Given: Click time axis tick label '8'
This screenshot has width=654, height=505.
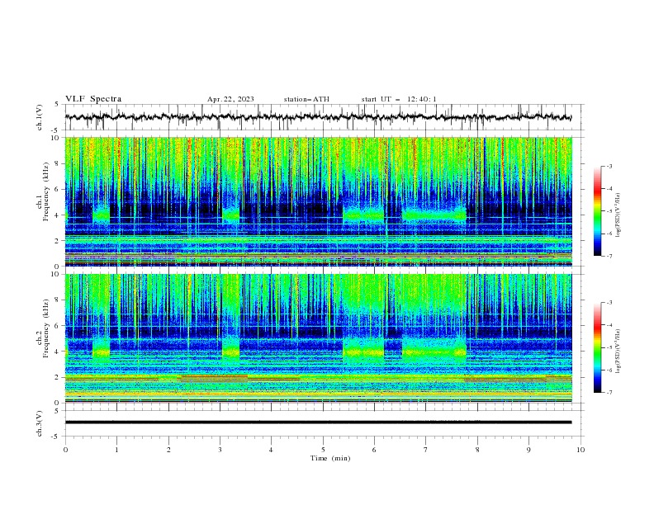Looking at the screenshot, I should [x=477, y=450].
